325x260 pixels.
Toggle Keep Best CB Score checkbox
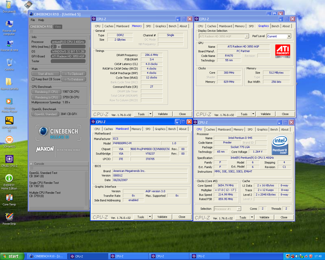pos(33,79)
